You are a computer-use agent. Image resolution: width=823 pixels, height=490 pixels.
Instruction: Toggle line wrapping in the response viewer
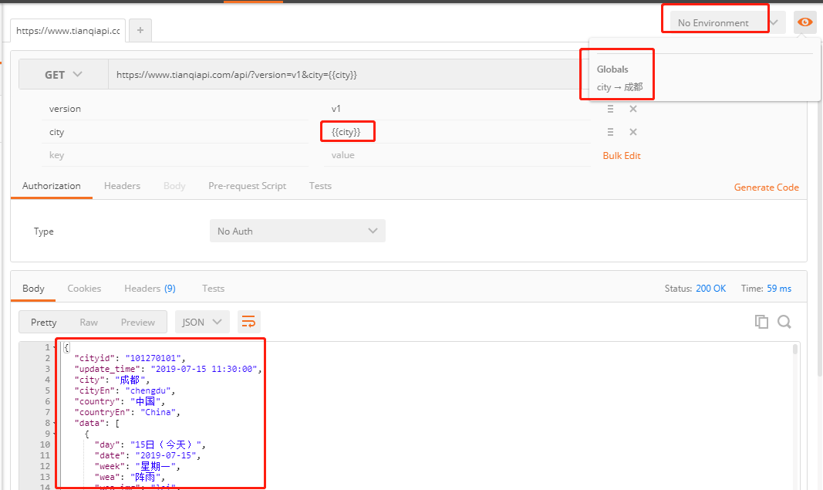tap(248, 321)
